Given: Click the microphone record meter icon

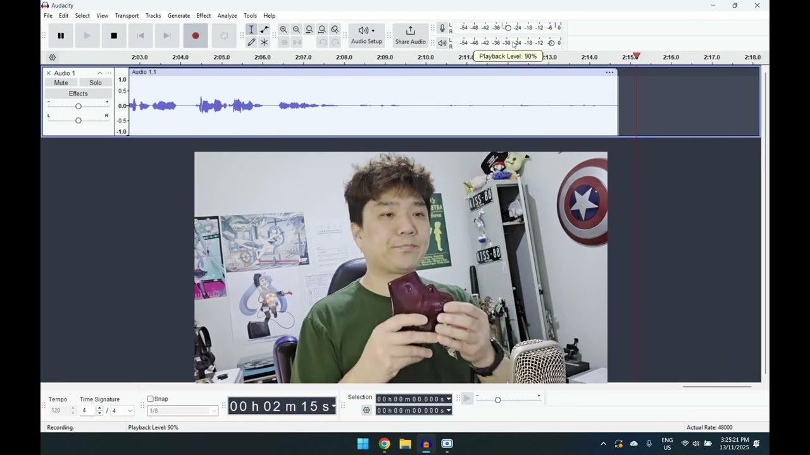Looking at the screenshot, I should 442,28.
